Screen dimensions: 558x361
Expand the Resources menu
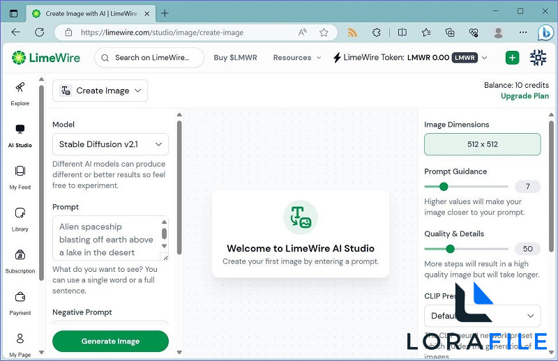[x=297, y=58]
